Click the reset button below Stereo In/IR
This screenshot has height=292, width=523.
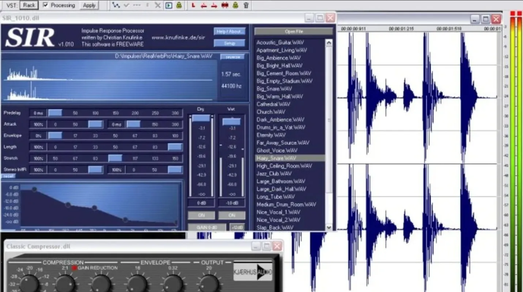pyautogui.click(x=8, y=176)
